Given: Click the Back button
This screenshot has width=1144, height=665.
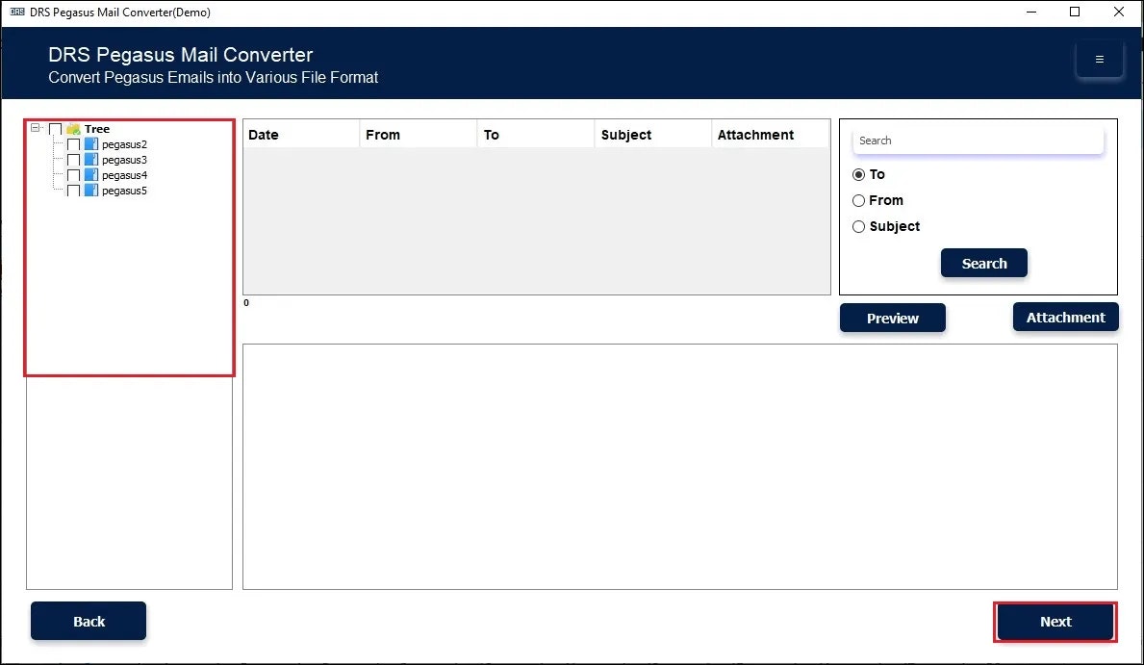Looking at the screenshot, I should pos(89,621).
